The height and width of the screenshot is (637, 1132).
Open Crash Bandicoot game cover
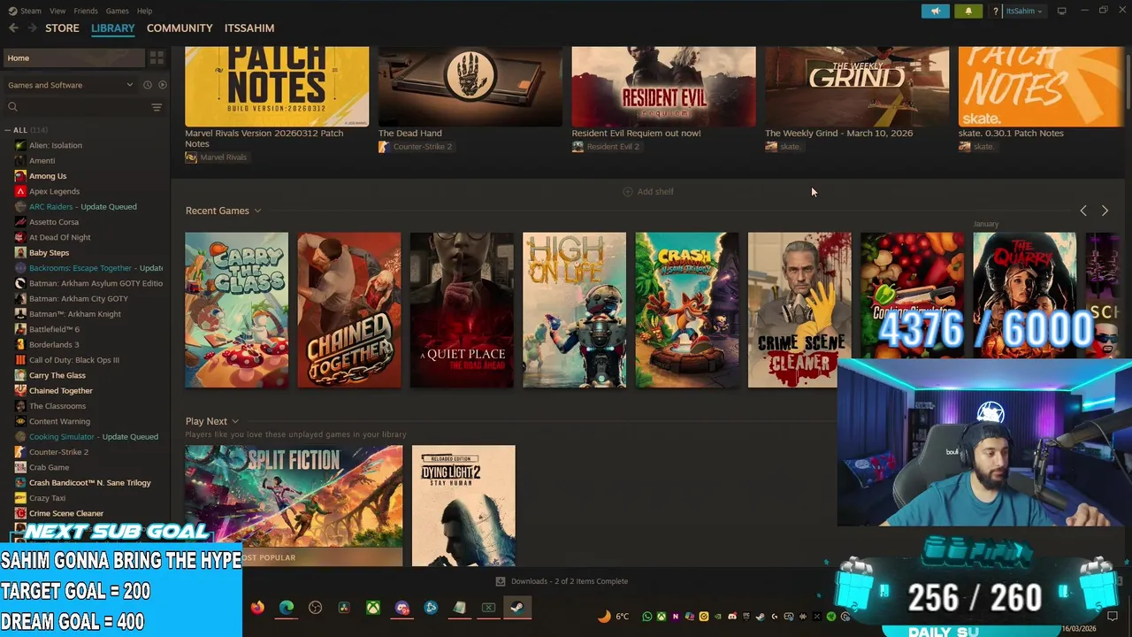(x=686, y=310)
